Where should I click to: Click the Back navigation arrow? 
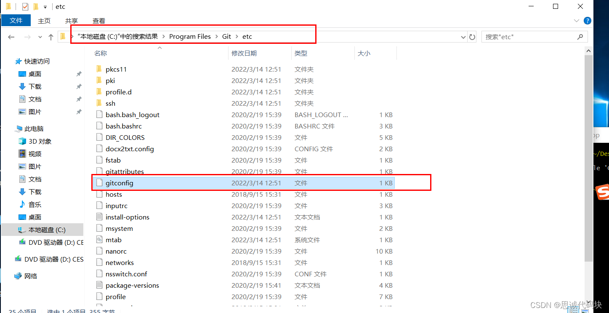[11, 37]
